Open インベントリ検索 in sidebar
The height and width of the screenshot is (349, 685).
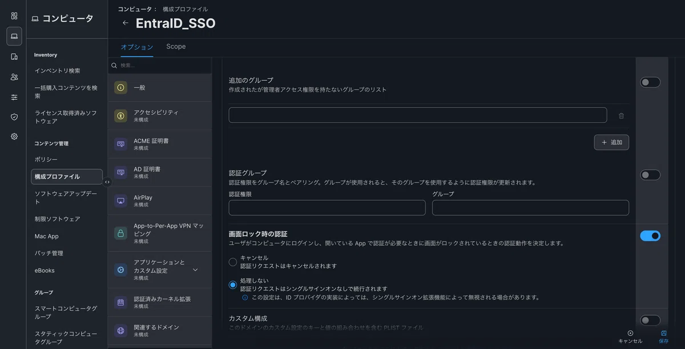(58, 71)
